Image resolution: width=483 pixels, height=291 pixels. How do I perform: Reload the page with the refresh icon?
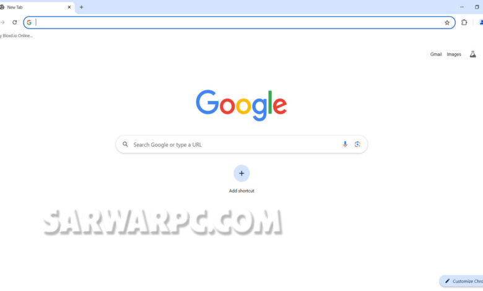[x=14, y=22]
